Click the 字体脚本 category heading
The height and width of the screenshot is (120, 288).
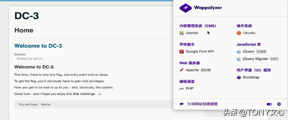coord(187,44)
